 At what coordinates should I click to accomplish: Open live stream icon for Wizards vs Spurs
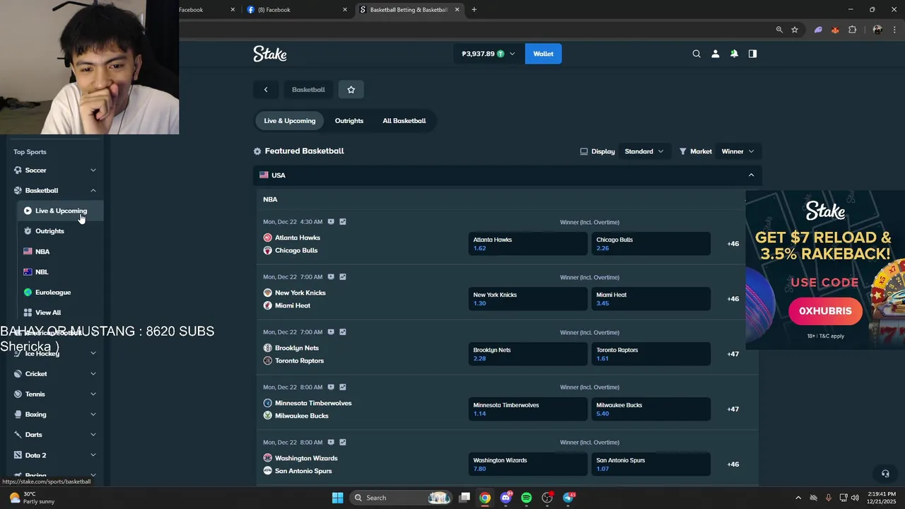click(x=331, y=443)
